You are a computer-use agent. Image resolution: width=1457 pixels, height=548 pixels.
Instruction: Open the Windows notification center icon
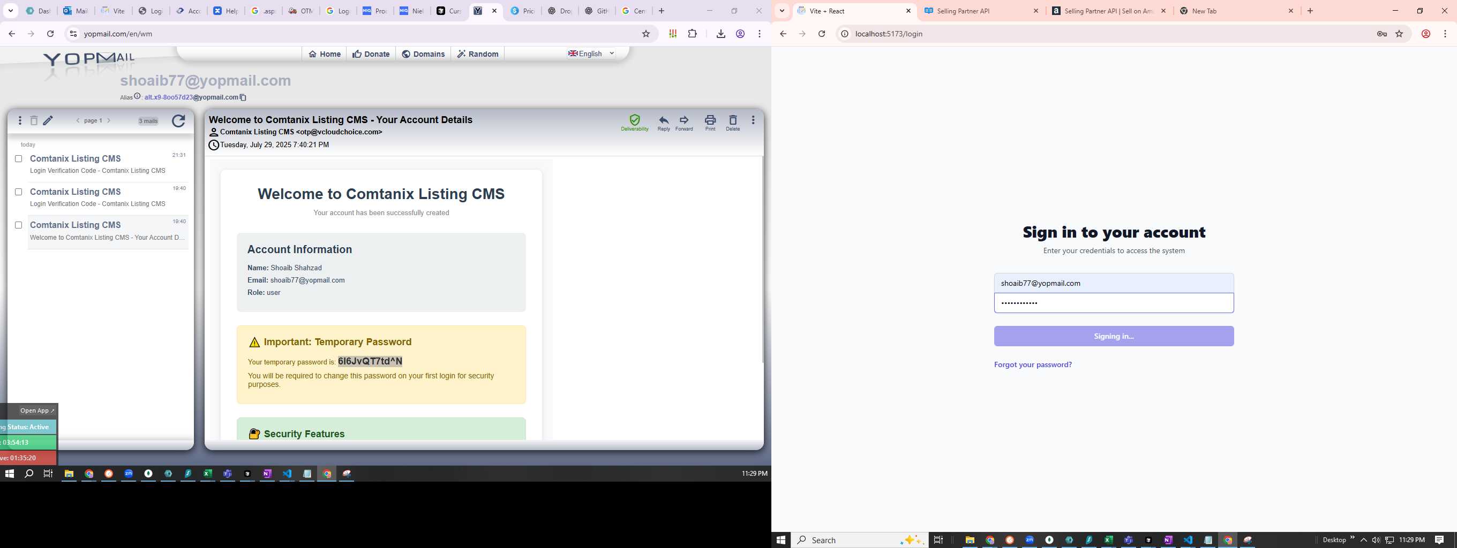pyautogui.click(x=1439, y=540)
